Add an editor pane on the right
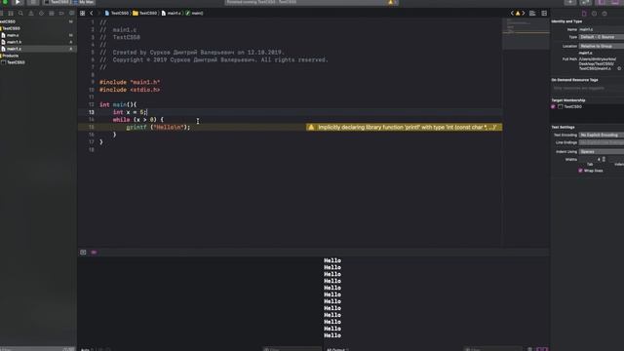The height and width of the screenshot is (351, 624). [x=544, y=13]
